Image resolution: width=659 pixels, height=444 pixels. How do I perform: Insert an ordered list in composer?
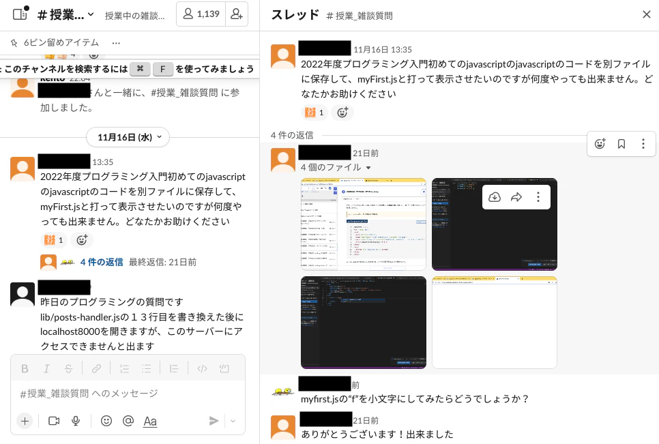(x=124, y=369)
